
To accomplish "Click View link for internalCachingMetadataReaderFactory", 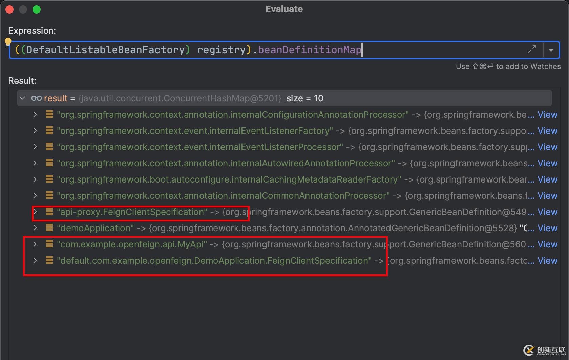I will (x=547, y=179).
